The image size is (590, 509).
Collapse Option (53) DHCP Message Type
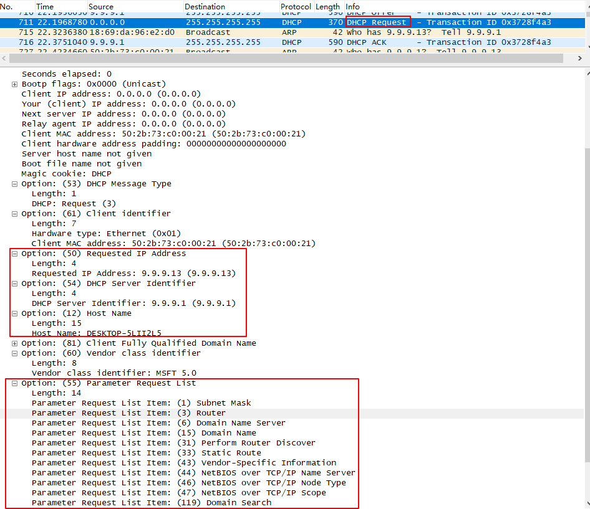tap(15, 184)
